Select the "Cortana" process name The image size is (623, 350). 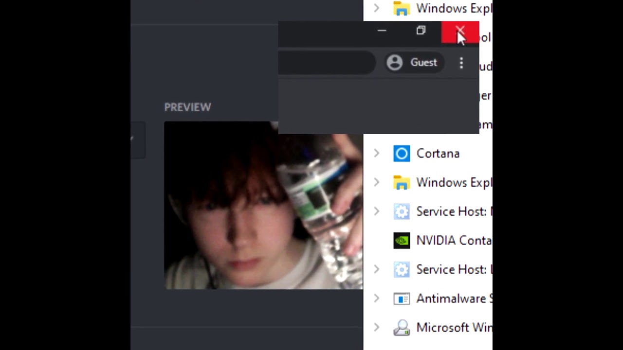pos(438,154)
